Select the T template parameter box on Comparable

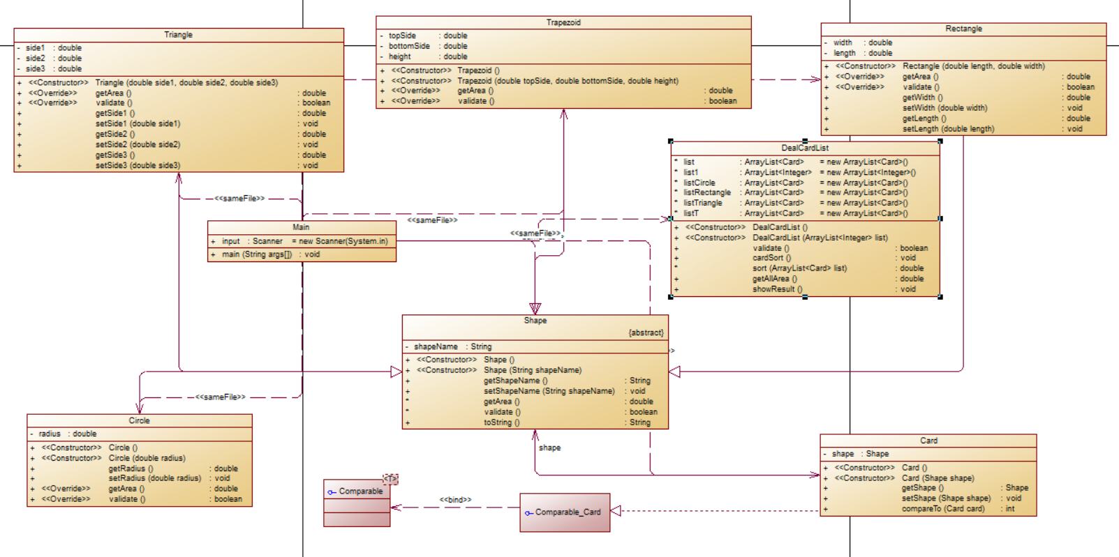coord(390,479)
